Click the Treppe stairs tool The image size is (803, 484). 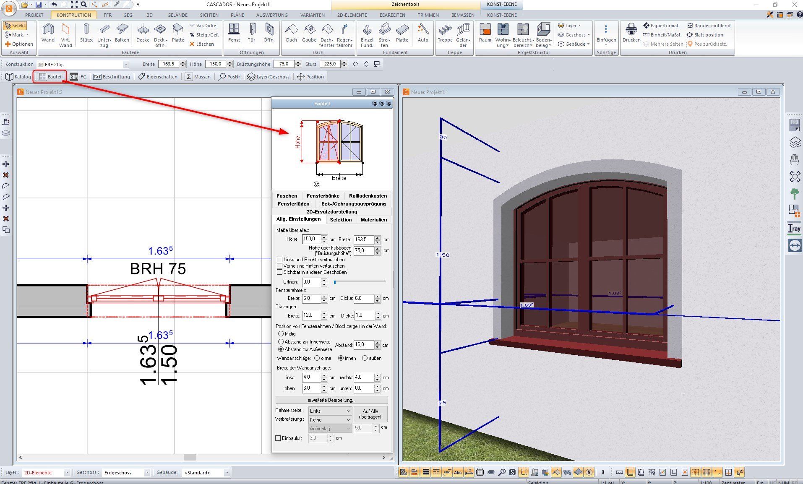point(445,33)
